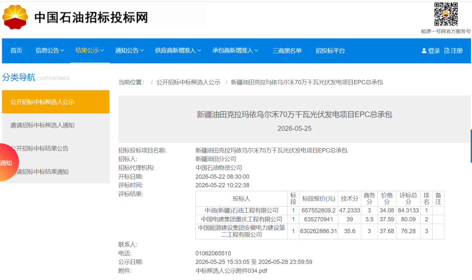Click the date 2026-05-25 under the title

(x=295, y=128)
